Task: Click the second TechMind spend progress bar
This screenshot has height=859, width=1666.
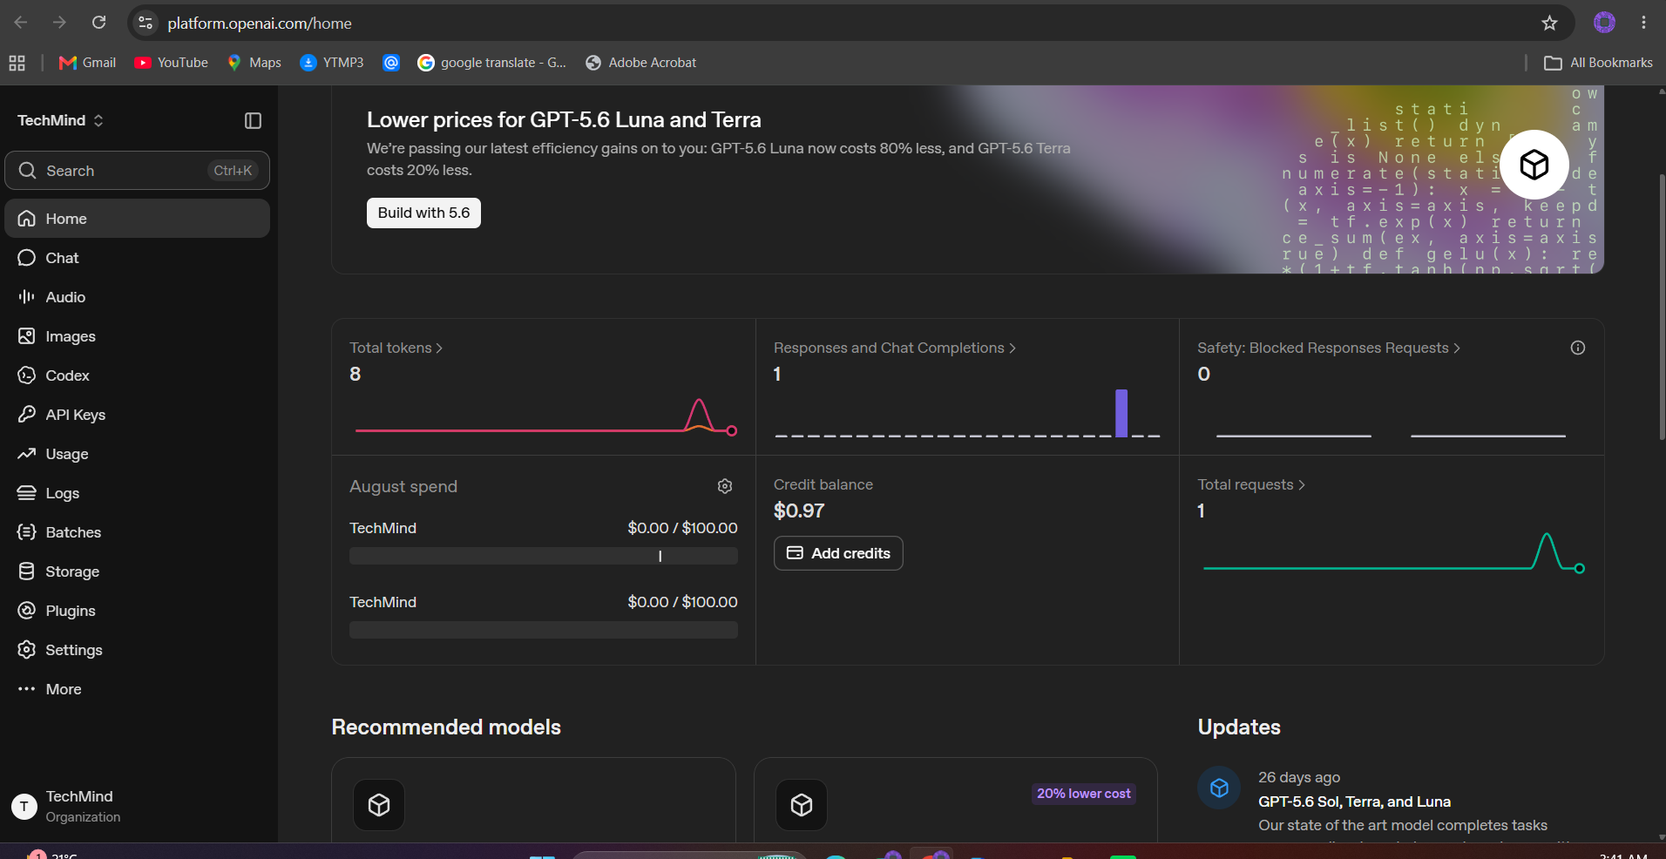Action: tap(544, 630)
